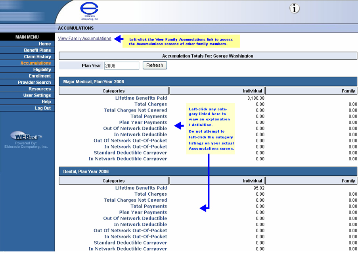Go to Benefit Plans in main menu
358x260 pixels.
tap(37, 50)
